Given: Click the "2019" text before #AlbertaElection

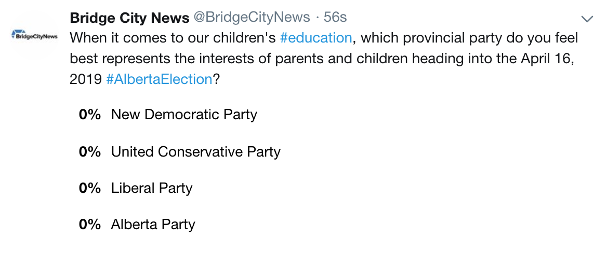Looking at the screenshot, I should click(x=86, y=79).
